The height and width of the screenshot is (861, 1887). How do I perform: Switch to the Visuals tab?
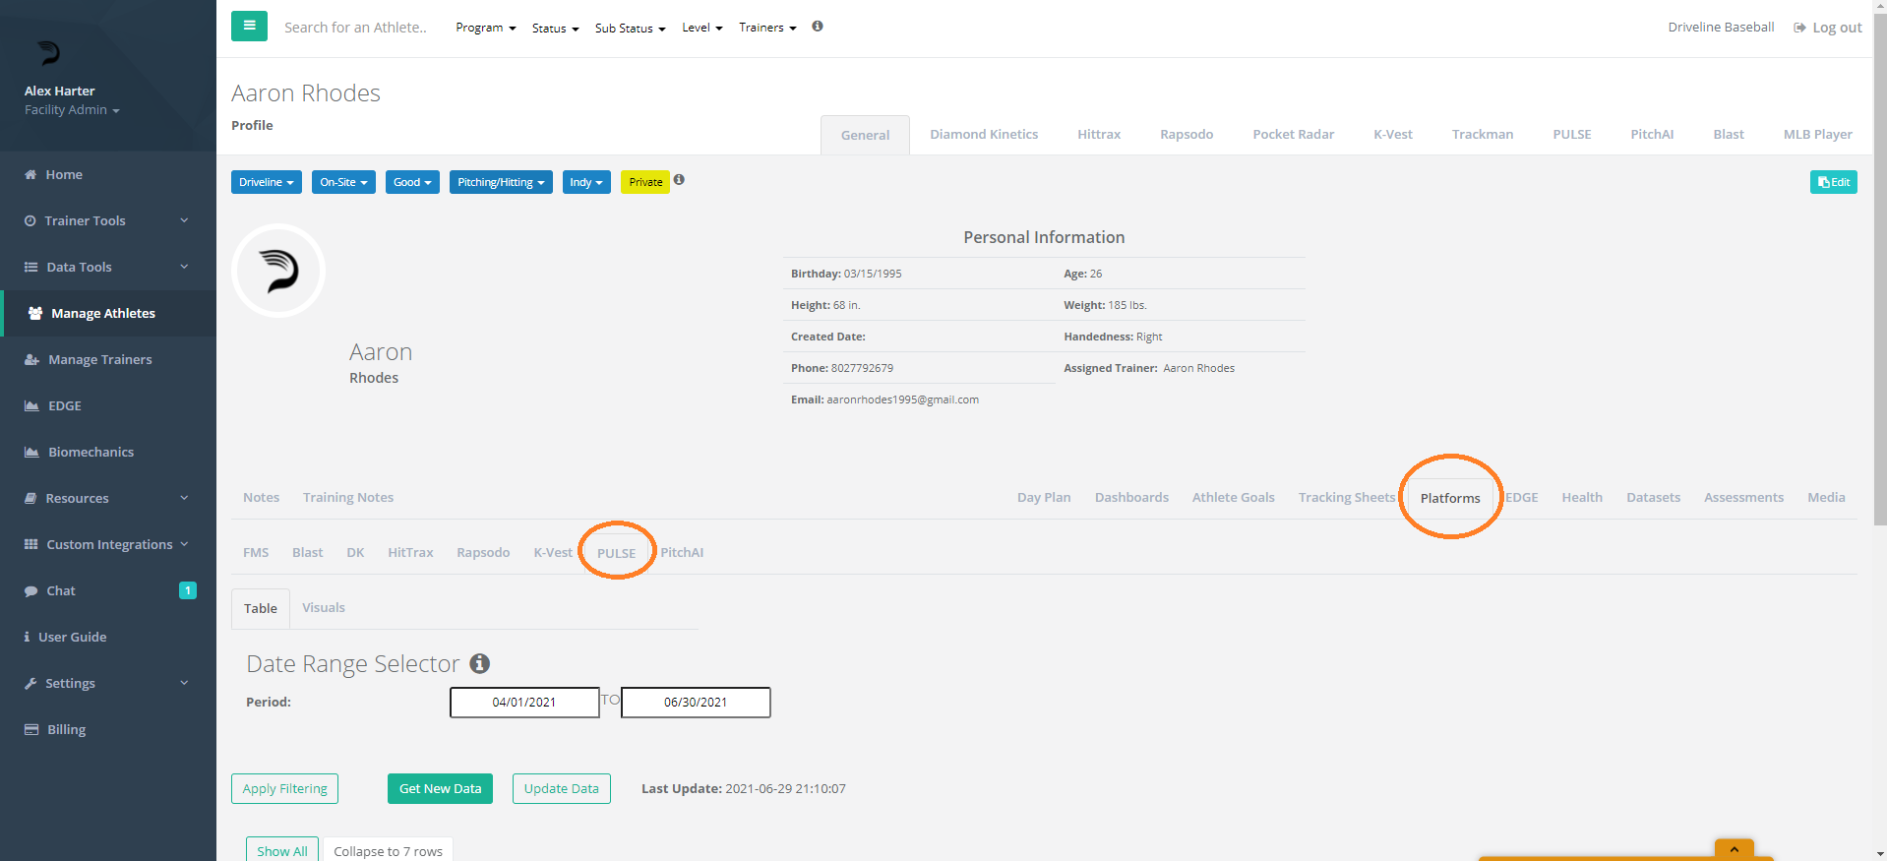pyautogui.click(x=323, y=607)
